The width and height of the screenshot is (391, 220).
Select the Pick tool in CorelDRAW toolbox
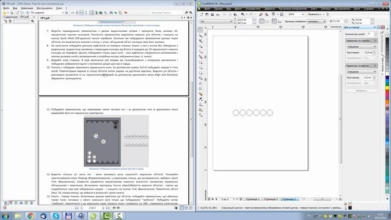[200, 30]
